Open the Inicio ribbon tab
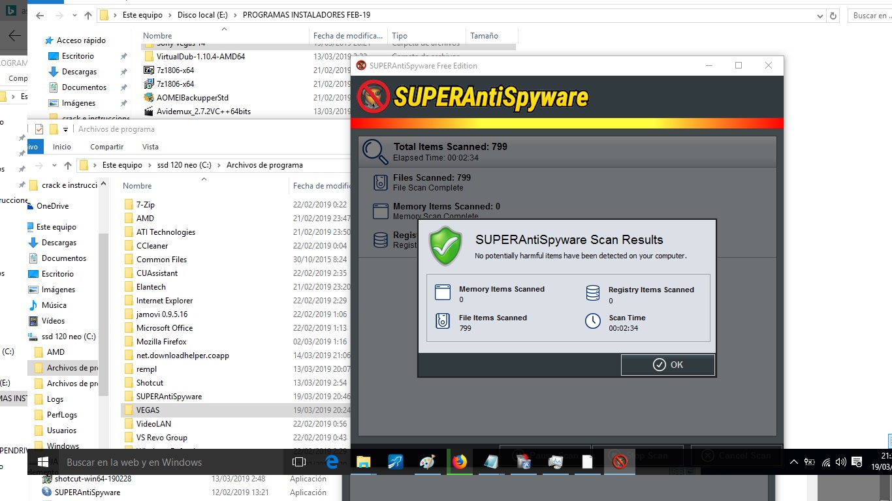Viewport: 892px width, 501px height. (x=62, y=147)
